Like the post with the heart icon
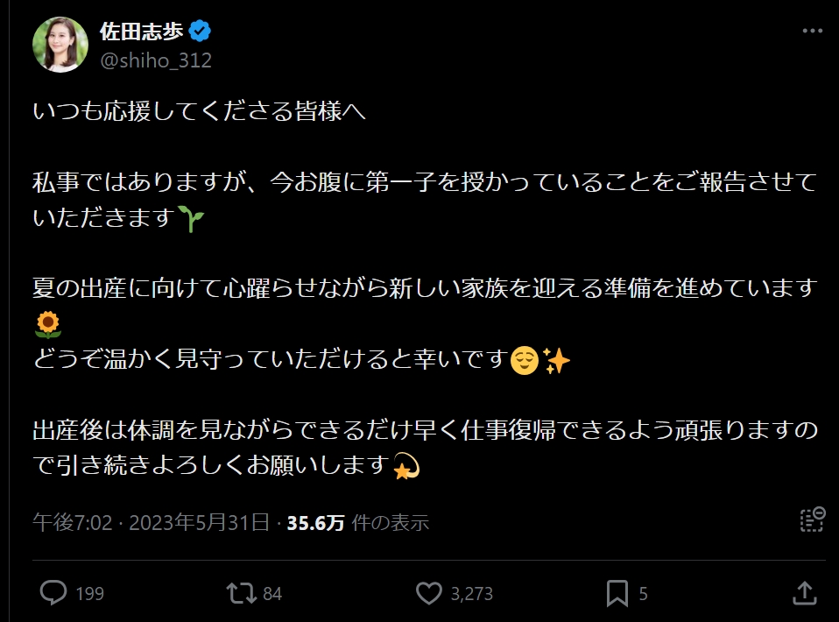 point(428,593)
